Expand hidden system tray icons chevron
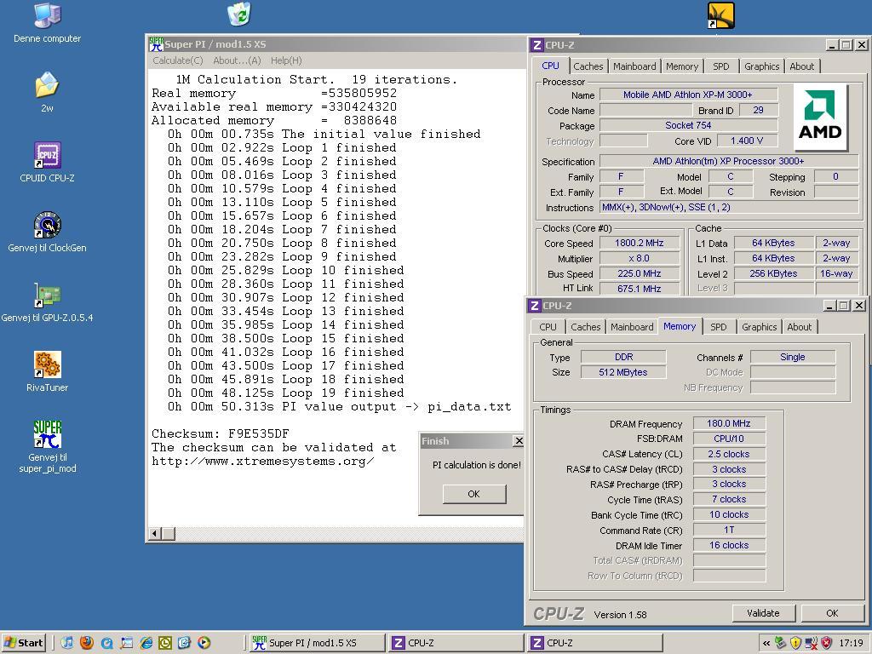872x654 pixels. coord(766,644)
